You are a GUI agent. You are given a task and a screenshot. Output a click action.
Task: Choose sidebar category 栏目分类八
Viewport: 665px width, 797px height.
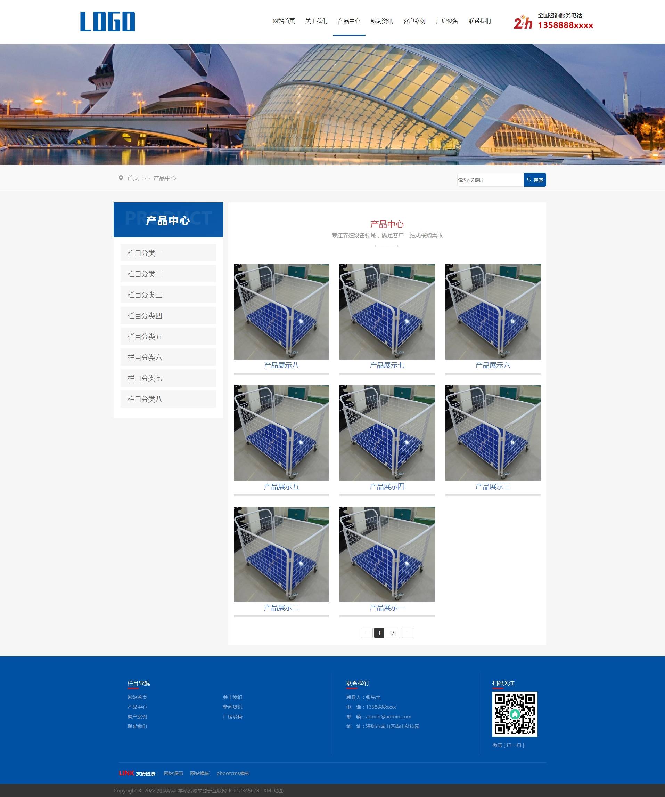pyautogui.click(x=168, y=399)
